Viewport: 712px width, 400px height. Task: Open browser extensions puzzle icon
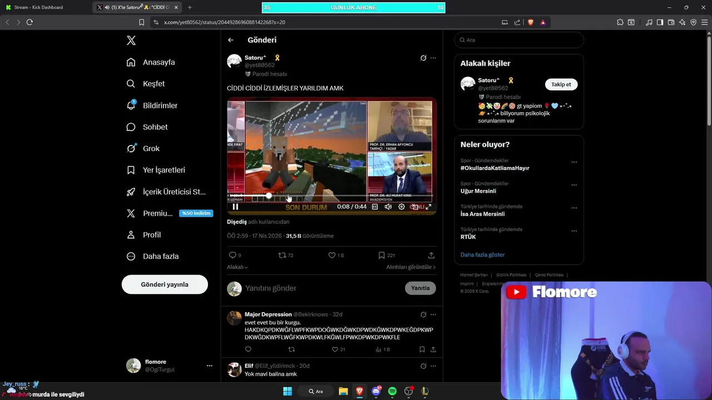(x=620, y=22)
